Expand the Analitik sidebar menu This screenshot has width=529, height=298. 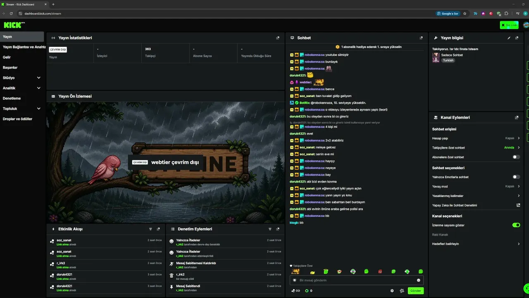tap(22, 88)
